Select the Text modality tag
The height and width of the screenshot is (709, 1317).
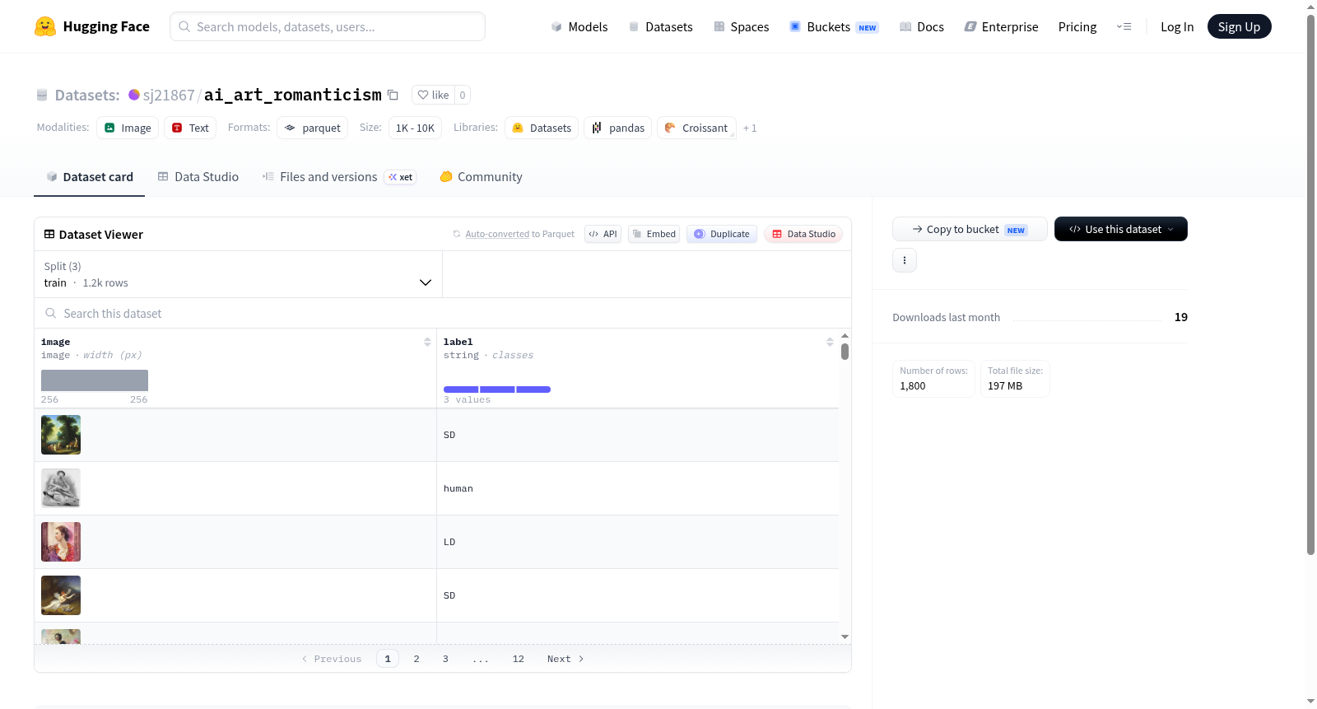point(190,128)
